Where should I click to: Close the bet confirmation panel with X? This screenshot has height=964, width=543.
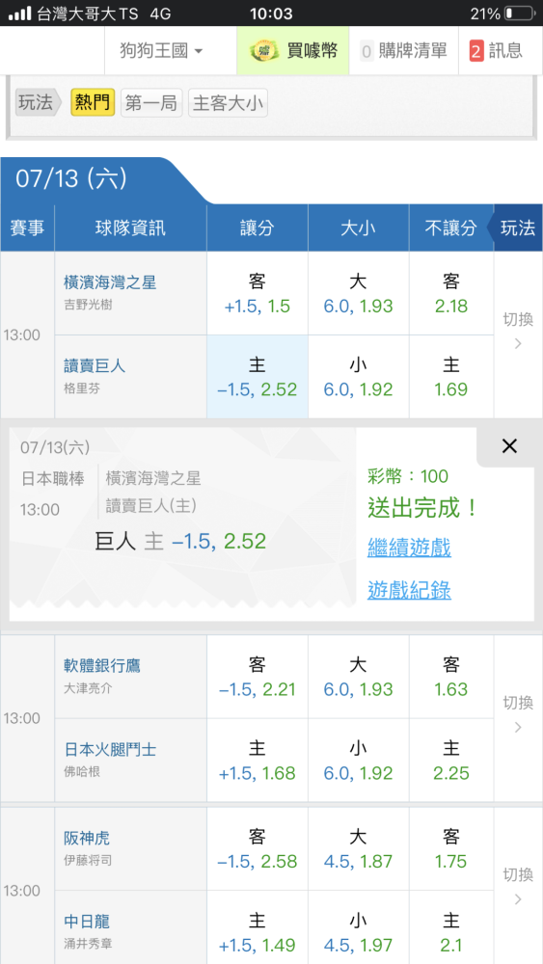coord(509,446)
